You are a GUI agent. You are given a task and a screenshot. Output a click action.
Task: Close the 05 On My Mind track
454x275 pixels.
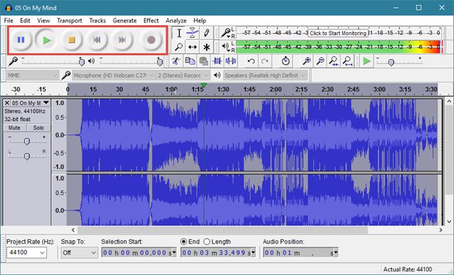pyautogui.click(x=7, y=103)
